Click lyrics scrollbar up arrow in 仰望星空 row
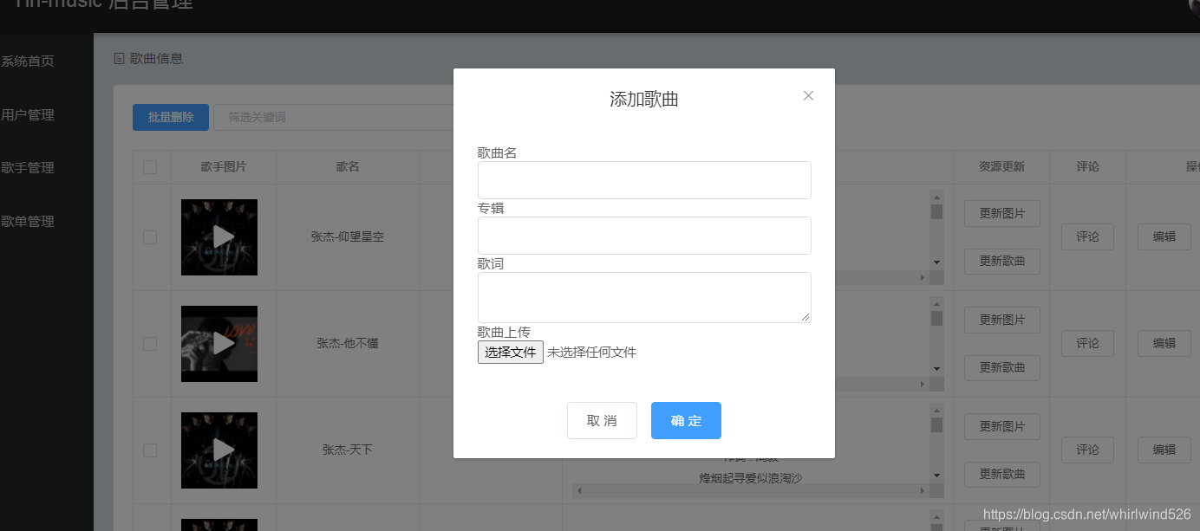The image size is (1200, 531). pos(936,197)
